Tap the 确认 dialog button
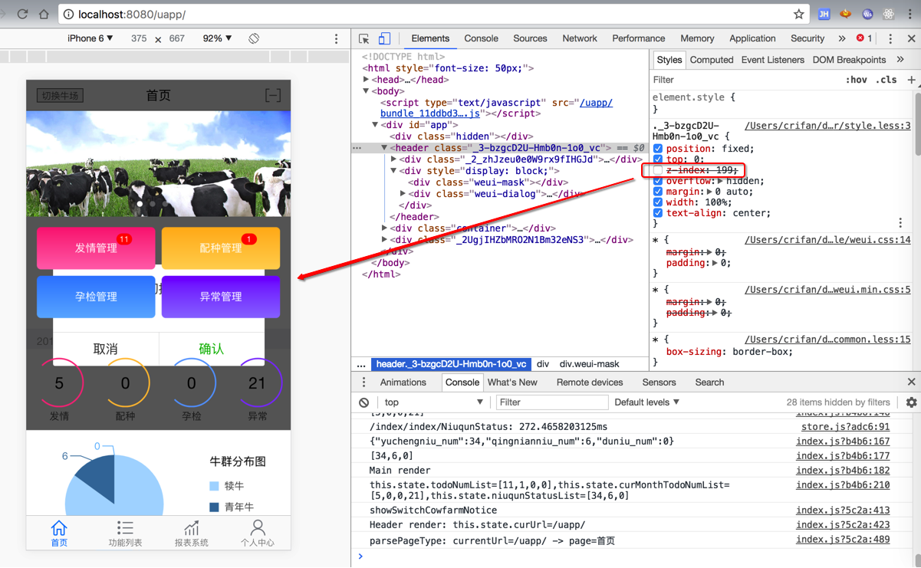This screenshot has height=568, width=921. click(212, 349)
